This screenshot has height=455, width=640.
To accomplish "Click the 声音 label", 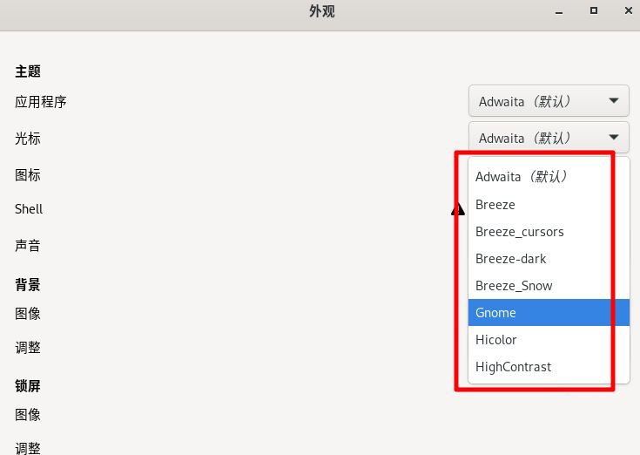I will tap(28, 246).
